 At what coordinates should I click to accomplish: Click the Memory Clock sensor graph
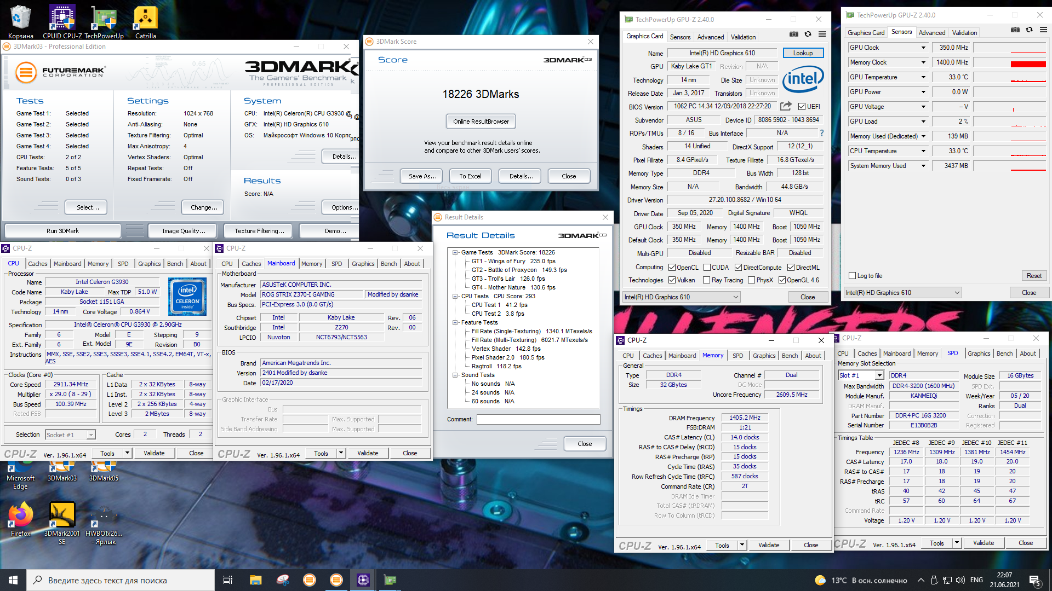(x=1010, y=62)
